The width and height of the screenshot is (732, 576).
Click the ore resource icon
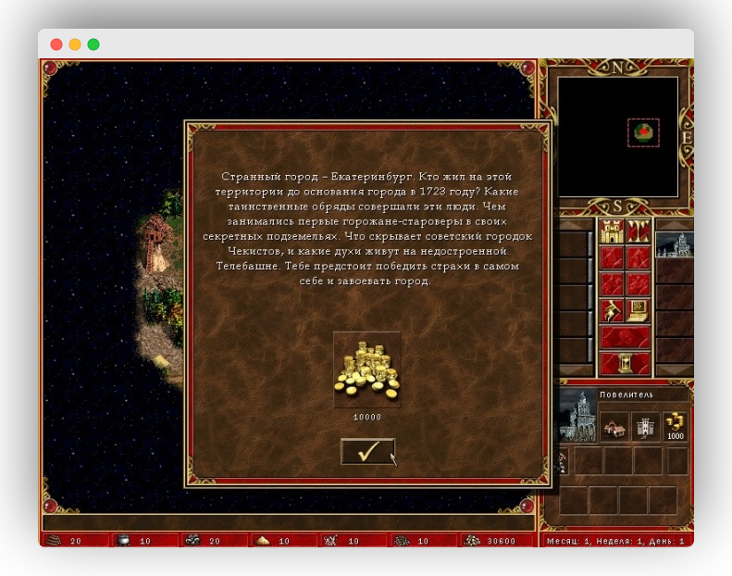pos(192,541)
